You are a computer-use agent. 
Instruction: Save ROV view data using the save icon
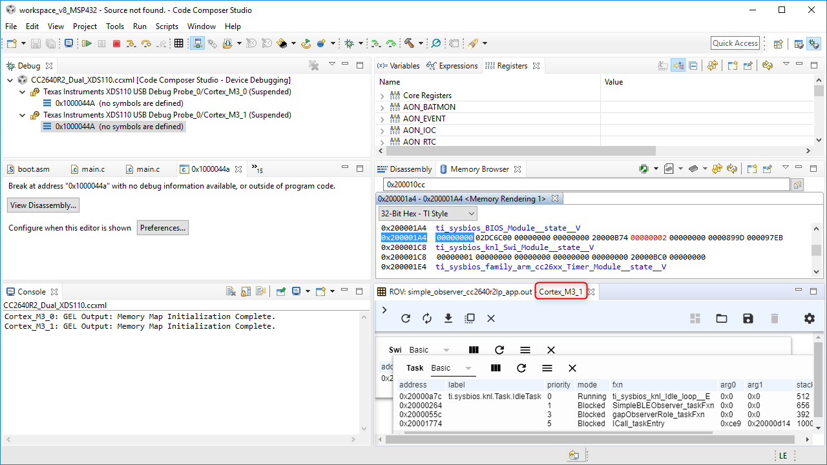click(748, 318)
